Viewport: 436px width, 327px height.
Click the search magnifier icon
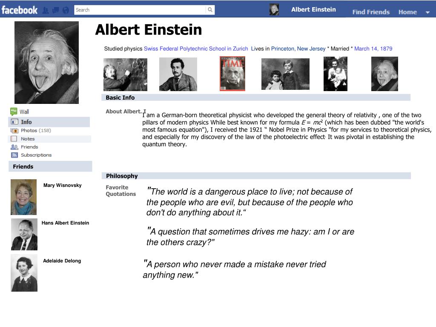210,10
